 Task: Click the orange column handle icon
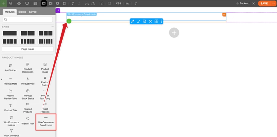pyautogui.click(x=224, y=15)
